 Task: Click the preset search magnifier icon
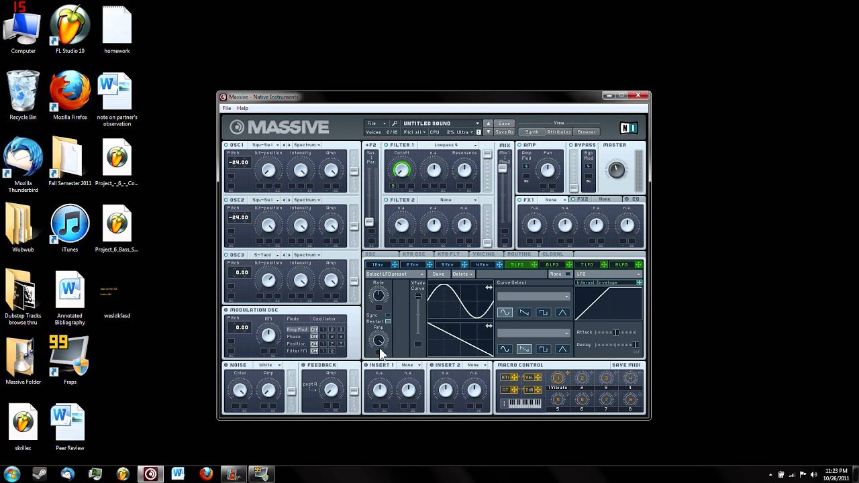395,123
